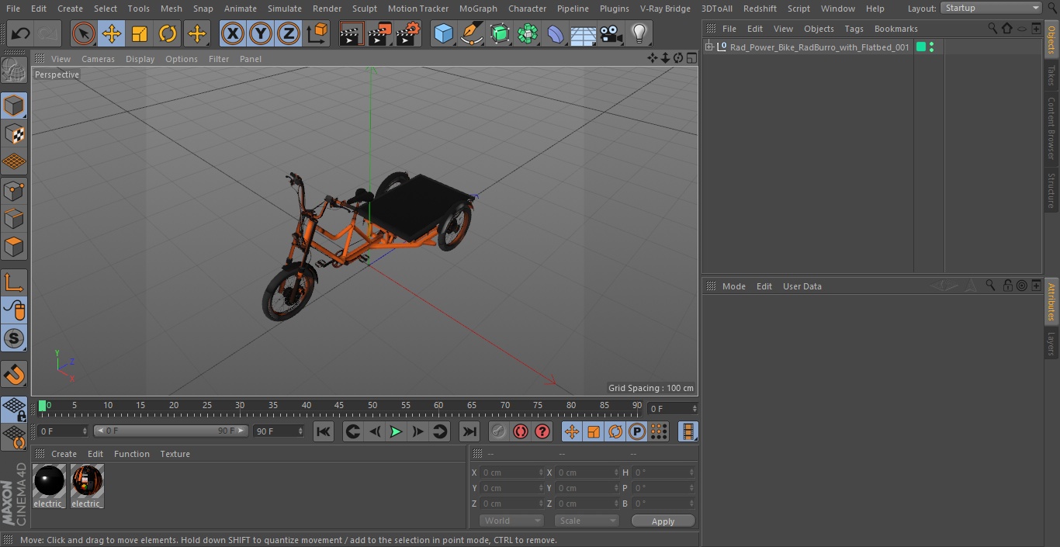Screen dimensions: 1060x547
Task: Toggle the Tweak mode mouse icon
Action: click(14, 310)
